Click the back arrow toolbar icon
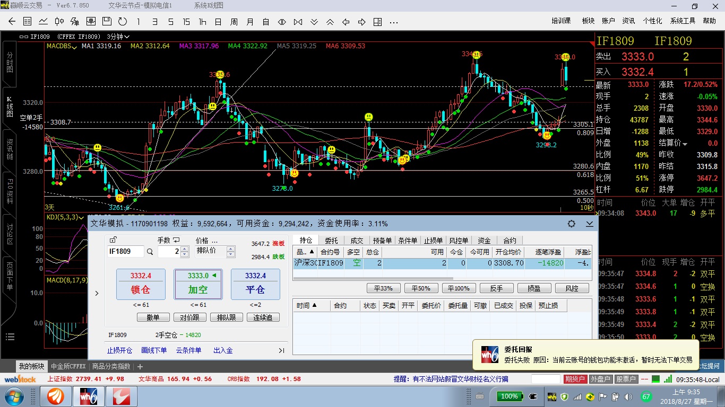This screenshot has width=725, height=407. pos(12,22)
